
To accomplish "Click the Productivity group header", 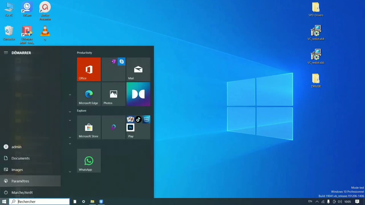I will click(x=84, y=53).
